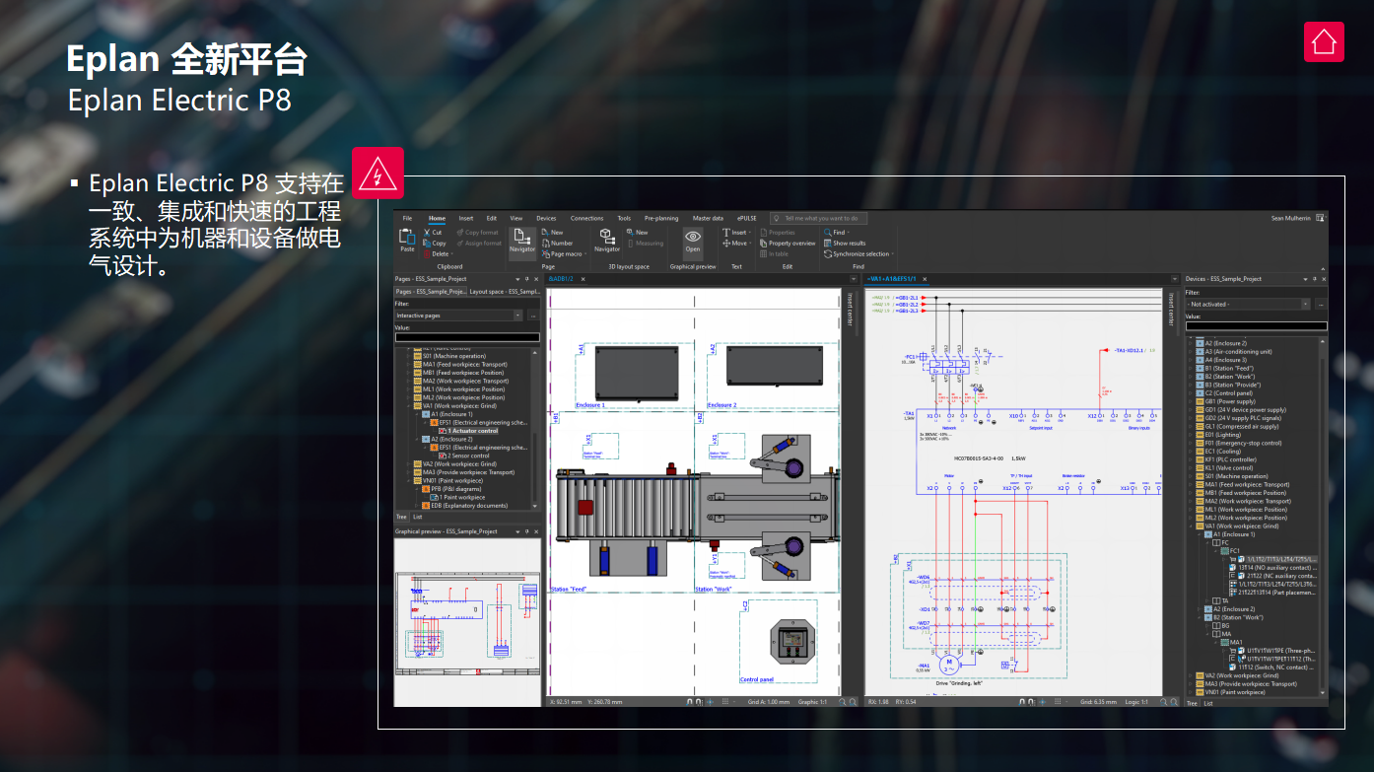1374x772 pixels.
Task: Click the Paste clipboard icon
Action: [407, 236]
